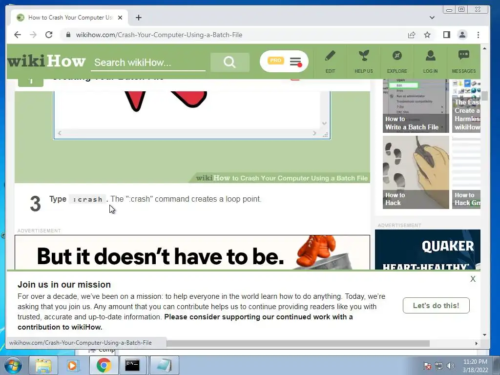This screenshot has height=375, width=500.
Task: Click the Quaker advertisement
Action: (x=428, y=250)
